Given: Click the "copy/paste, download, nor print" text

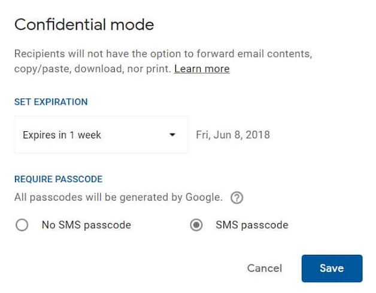Looking at the screenshot, I should (93, 69).
